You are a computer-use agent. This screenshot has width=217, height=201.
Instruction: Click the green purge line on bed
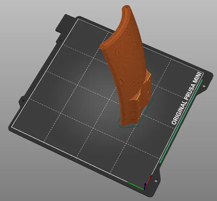coord(181,121)
